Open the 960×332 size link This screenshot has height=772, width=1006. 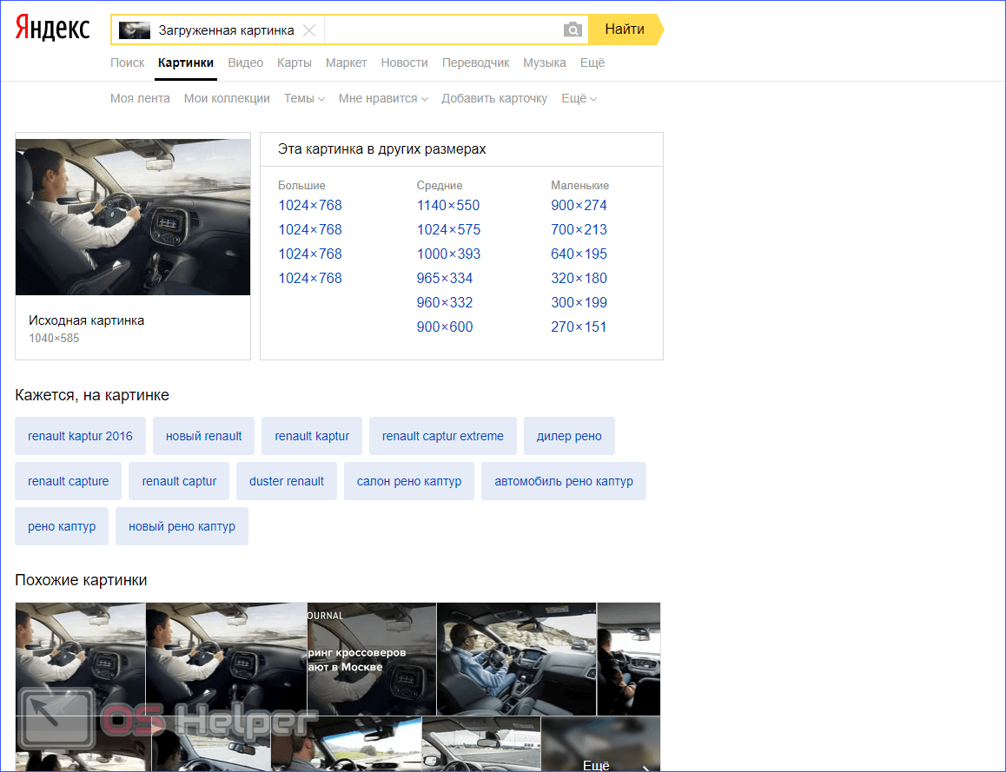(445, 303)
